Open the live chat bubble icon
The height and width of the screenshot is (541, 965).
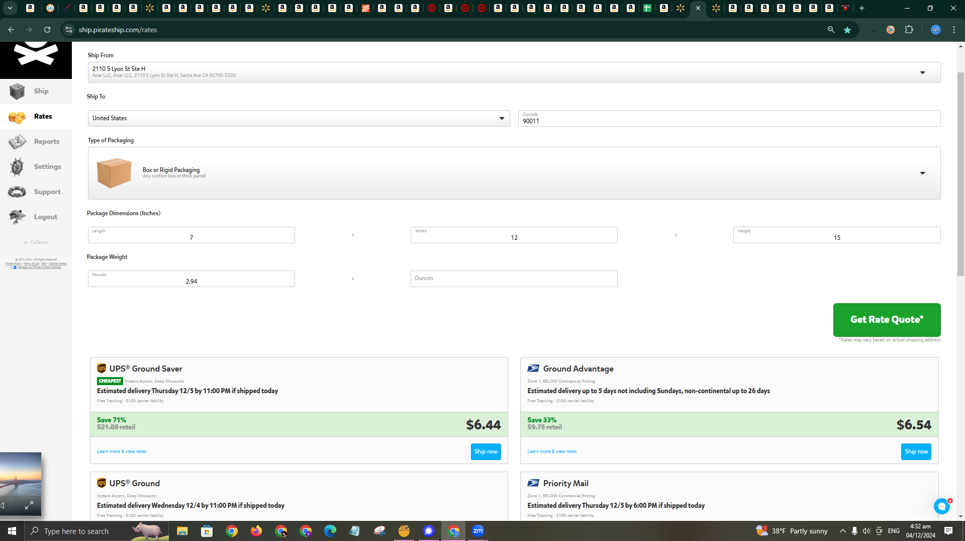tap(942, 506)
